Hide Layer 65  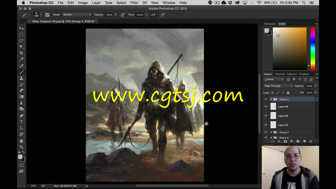point(266,115)
